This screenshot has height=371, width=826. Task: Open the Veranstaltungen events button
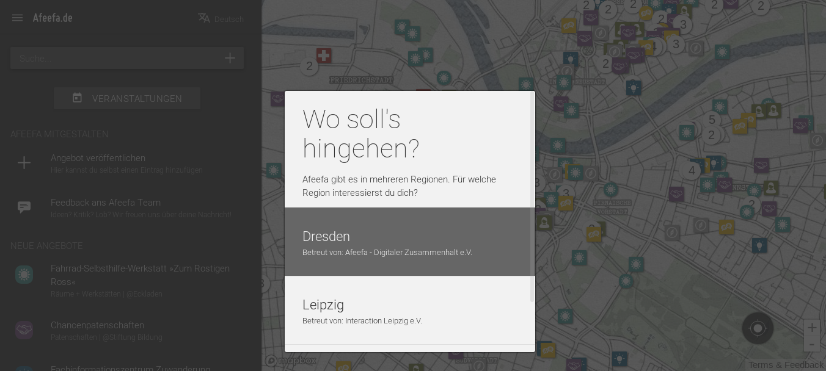[x=127, y=98]
